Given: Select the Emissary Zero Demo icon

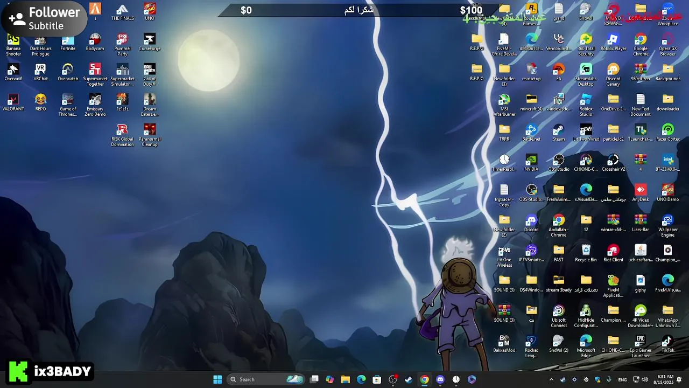Looking at the screenshot, I should pyautogui.click(x=95, y=105).
